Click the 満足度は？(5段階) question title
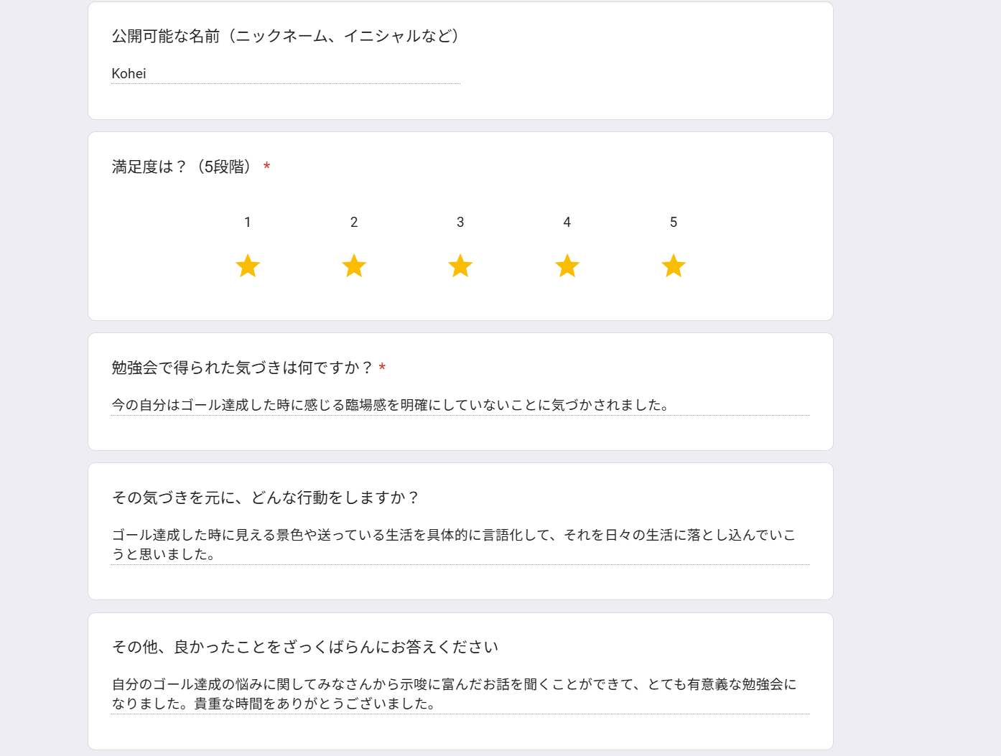 [184, 167]
